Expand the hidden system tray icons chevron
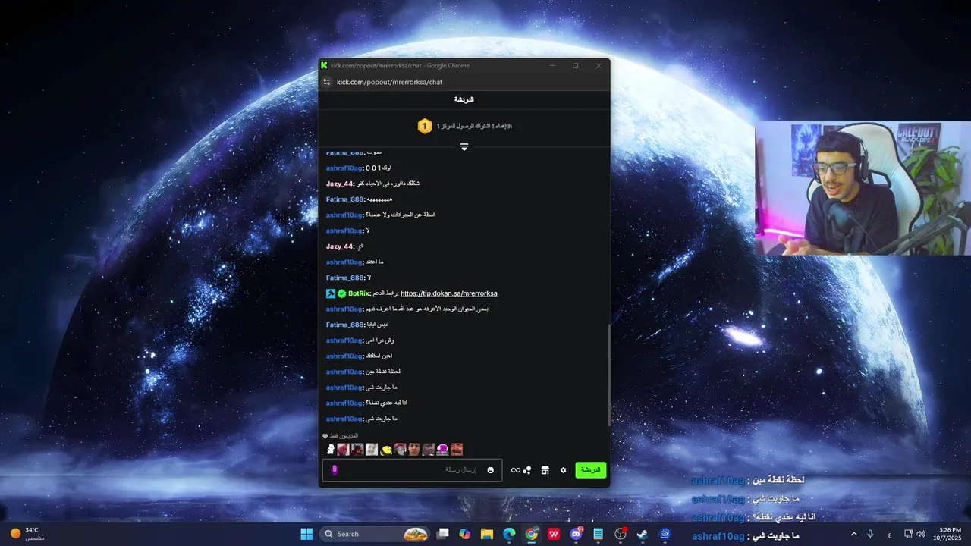This screenshot has width=971, height=546. [853, 534]
